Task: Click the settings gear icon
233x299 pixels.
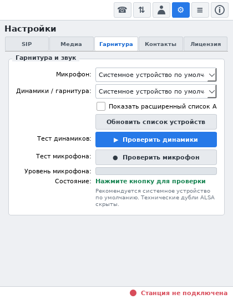Action: pos(181,10)
